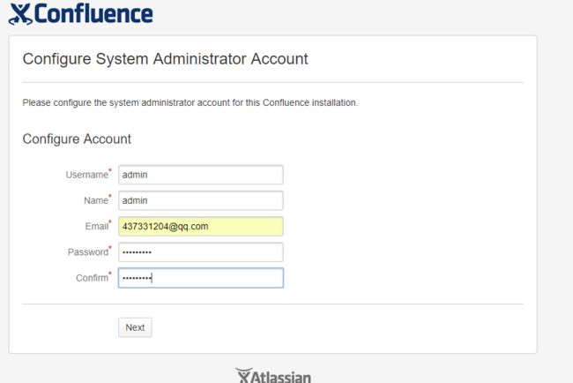Click the installation instruction paragraph text

(190, 102)
